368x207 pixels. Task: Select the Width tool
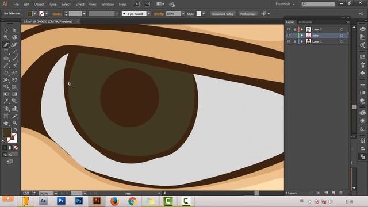[6, 80]
